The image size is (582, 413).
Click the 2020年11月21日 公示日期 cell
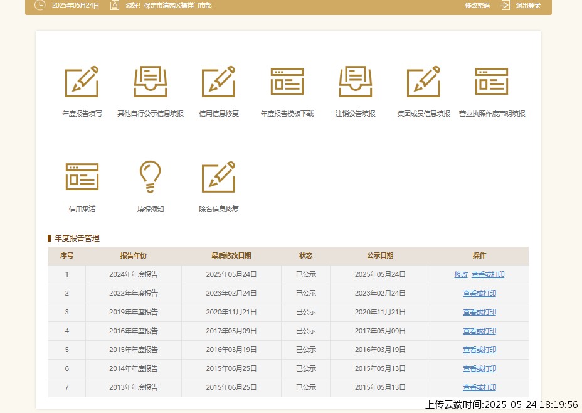tap(379, 313)
